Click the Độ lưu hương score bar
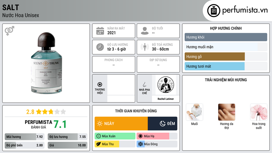 [x=67, y=137]
